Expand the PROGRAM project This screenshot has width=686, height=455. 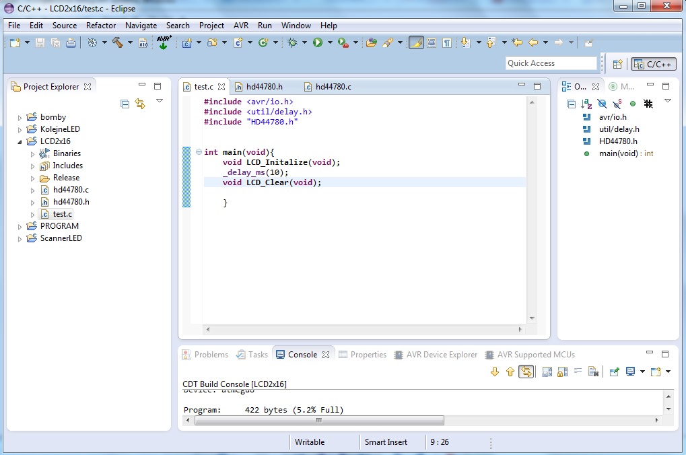point(20,227)
